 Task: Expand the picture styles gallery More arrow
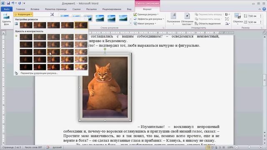pyautogui.click(x=131, y=23)
